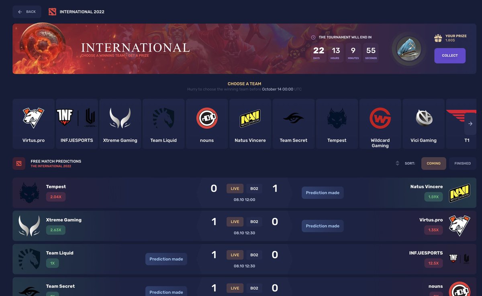Click Tempest logo in the first match row
The width and height of the screenshot is (482, 296).
pyautogui.click(x=29, y=193)
